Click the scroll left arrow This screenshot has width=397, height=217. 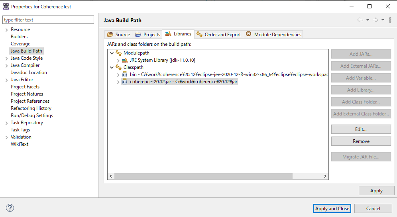pos(111,176)
